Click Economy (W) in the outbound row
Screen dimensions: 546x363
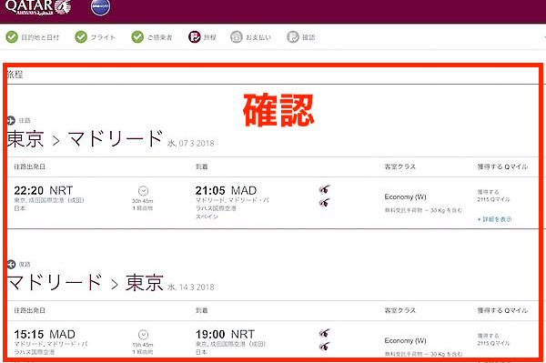click(405, 197)
